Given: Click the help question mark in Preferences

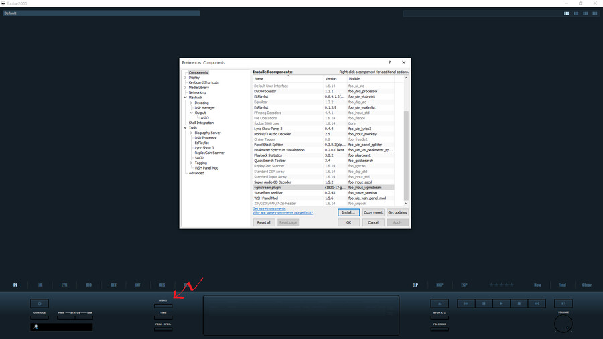Looking at the screenshot, I should (x=389, y=63).
